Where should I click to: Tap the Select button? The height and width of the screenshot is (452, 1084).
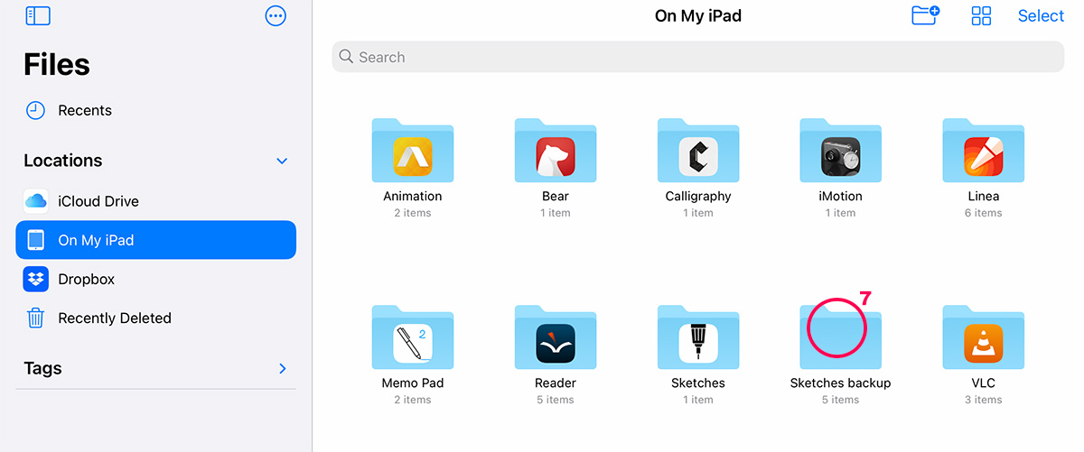click(x=1041, y=15)
